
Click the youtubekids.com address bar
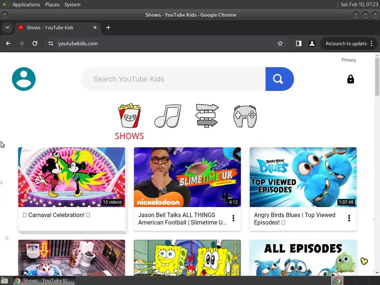point(160,44)
